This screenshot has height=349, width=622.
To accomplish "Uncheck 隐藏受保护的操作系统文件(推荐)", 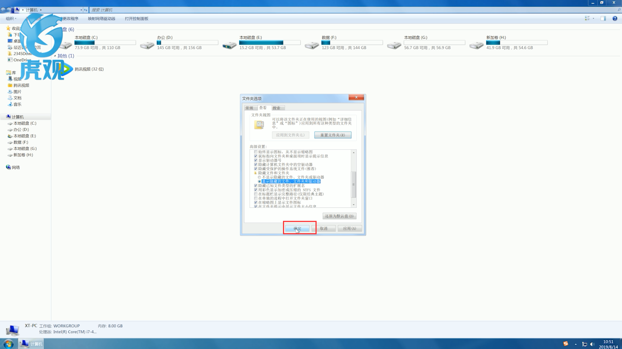I will (x=256, y=169).
